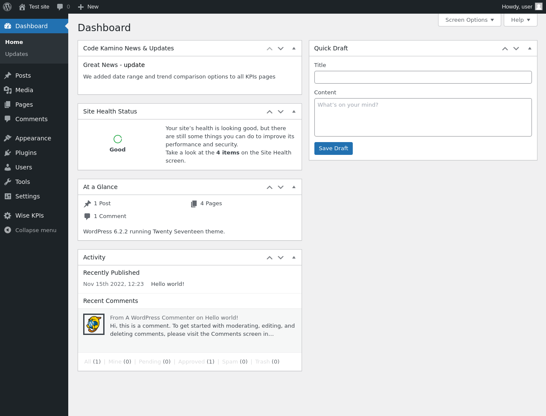Click the Appearance paintbrush icon

pyautogui.click(x=8, y=138)
